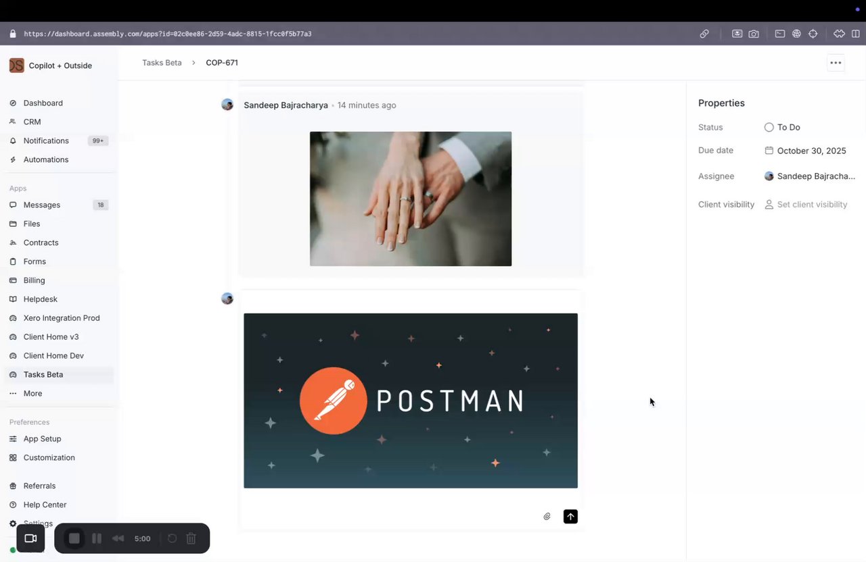Open CRM in the sidebar
The height and width of the screenshot is (562, 866).
(32, 122)
